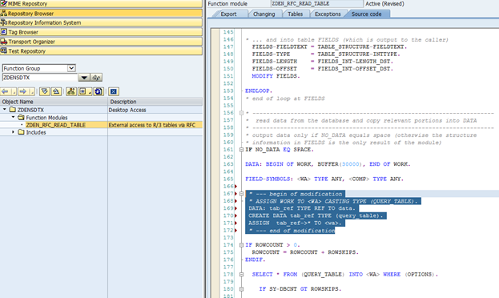Image resolution: width=499 pixels, height=298 pixels.
Task: Switch to the Export tab
Action: pyautogui.click(x=228, y=14)
